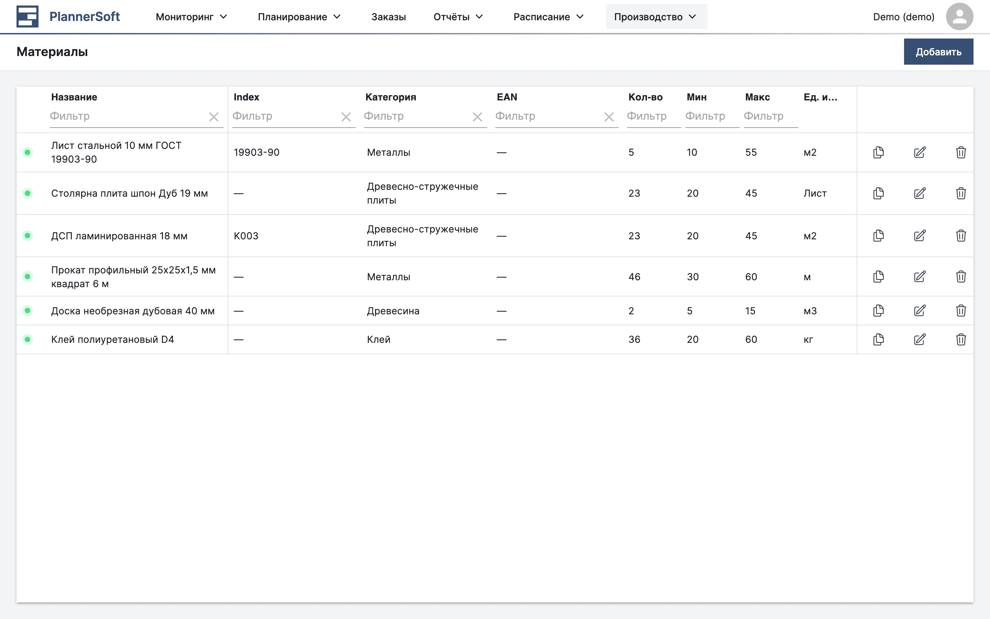Image resolution: width=990 pixels, height=619 pixels.
Task: Go to Заказы page
Action: pos(388,17)
